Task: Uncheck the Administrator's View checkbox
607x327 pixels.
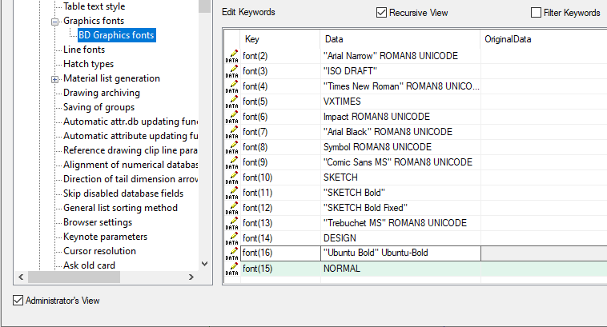Action: pos(18,301)
